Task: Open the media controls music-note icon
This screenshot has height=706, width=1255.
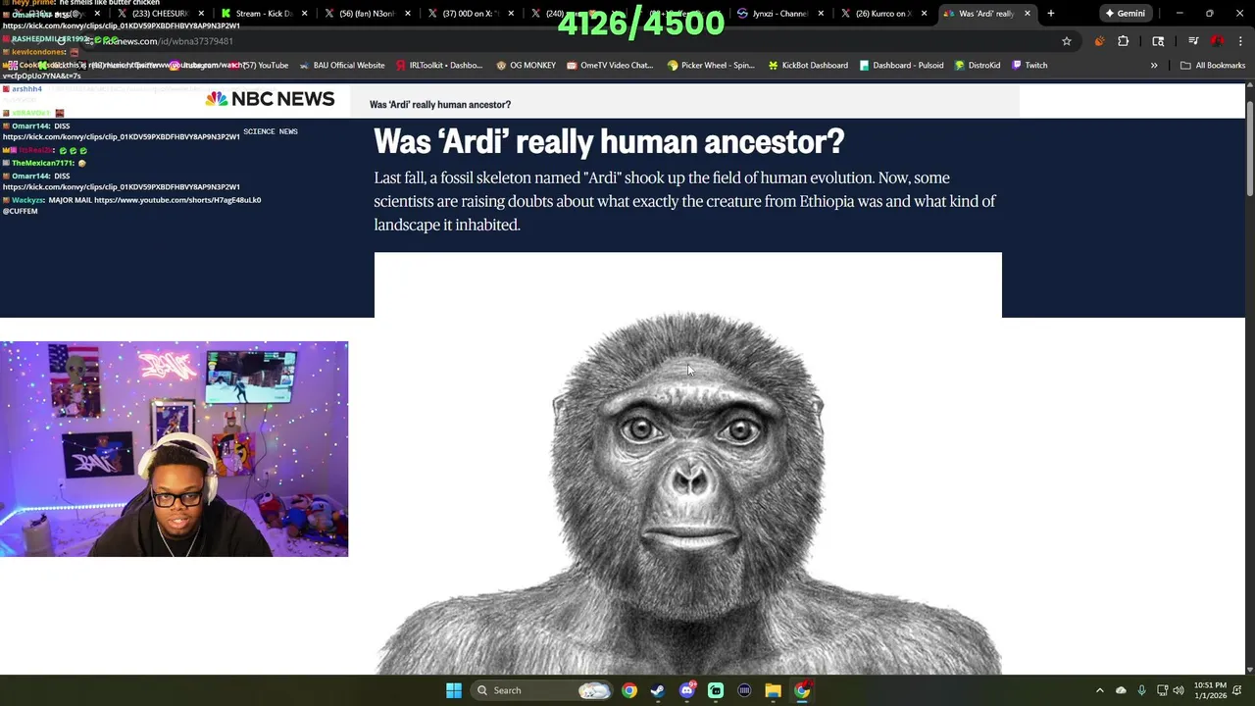Action: (1193, 41)
